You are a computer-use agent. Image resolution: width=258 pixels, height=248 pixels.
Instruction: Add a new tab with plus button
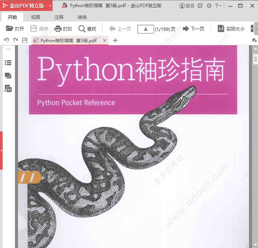pyautogui.click(x=115, y=40)
